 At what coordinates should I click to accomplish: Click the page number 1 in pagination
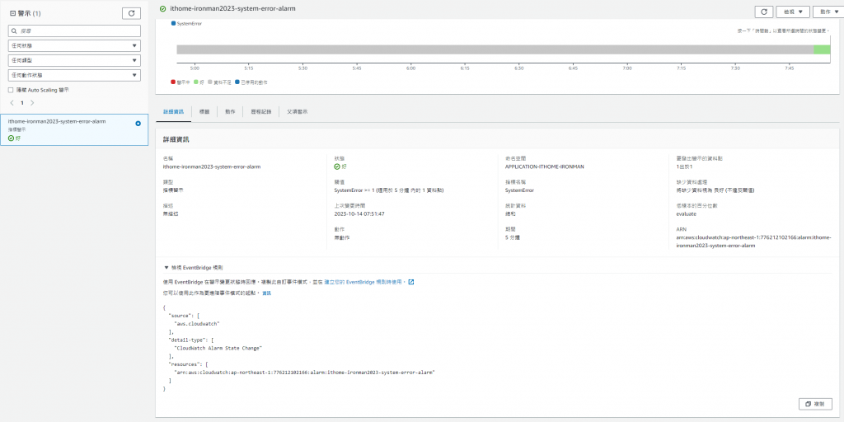tap(22, 103)
